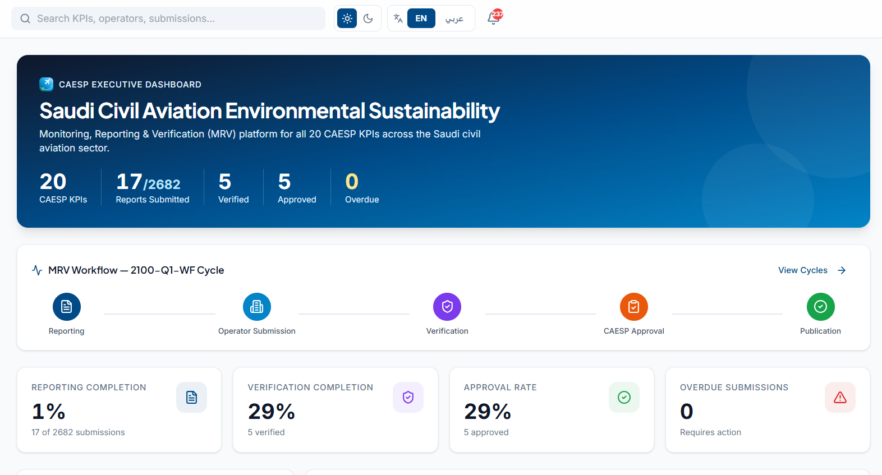Image resolution: width=882 pixels, height=475 pixels.
Task: Select the Verification step shield icon
Action: 447,307
